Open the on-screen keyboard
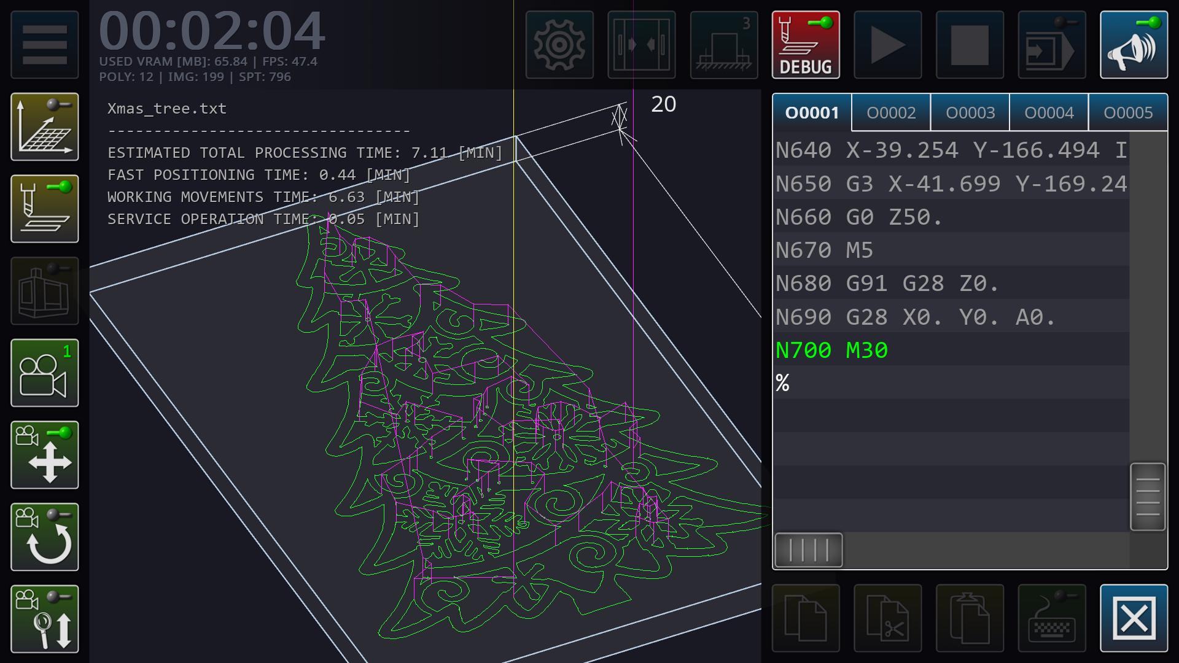Screen dimensions: 1179x663 tap(1051, 618)
